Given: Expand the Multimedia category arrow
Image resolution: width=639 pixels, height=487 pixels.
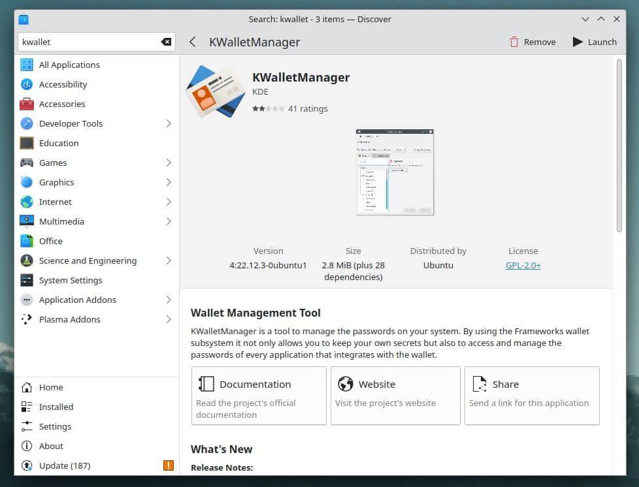Looking at the screenshot, I should [168, 221].
